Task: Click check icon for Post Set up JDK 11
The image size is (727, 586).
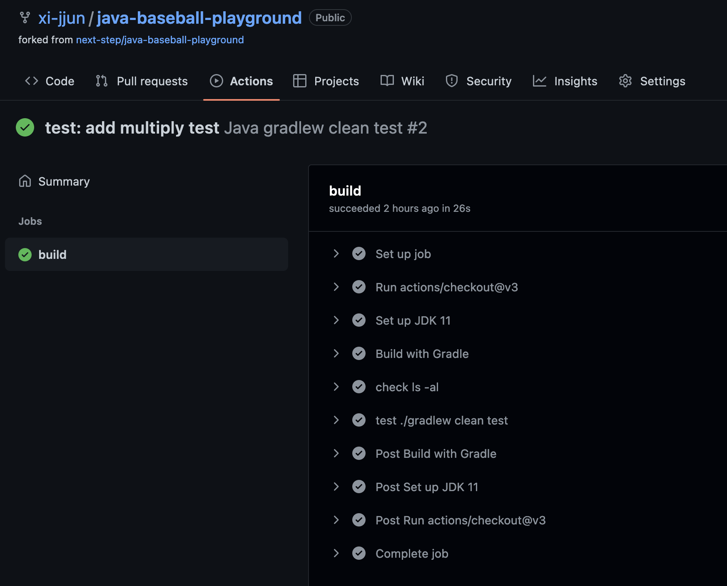Action: (359, 487)
